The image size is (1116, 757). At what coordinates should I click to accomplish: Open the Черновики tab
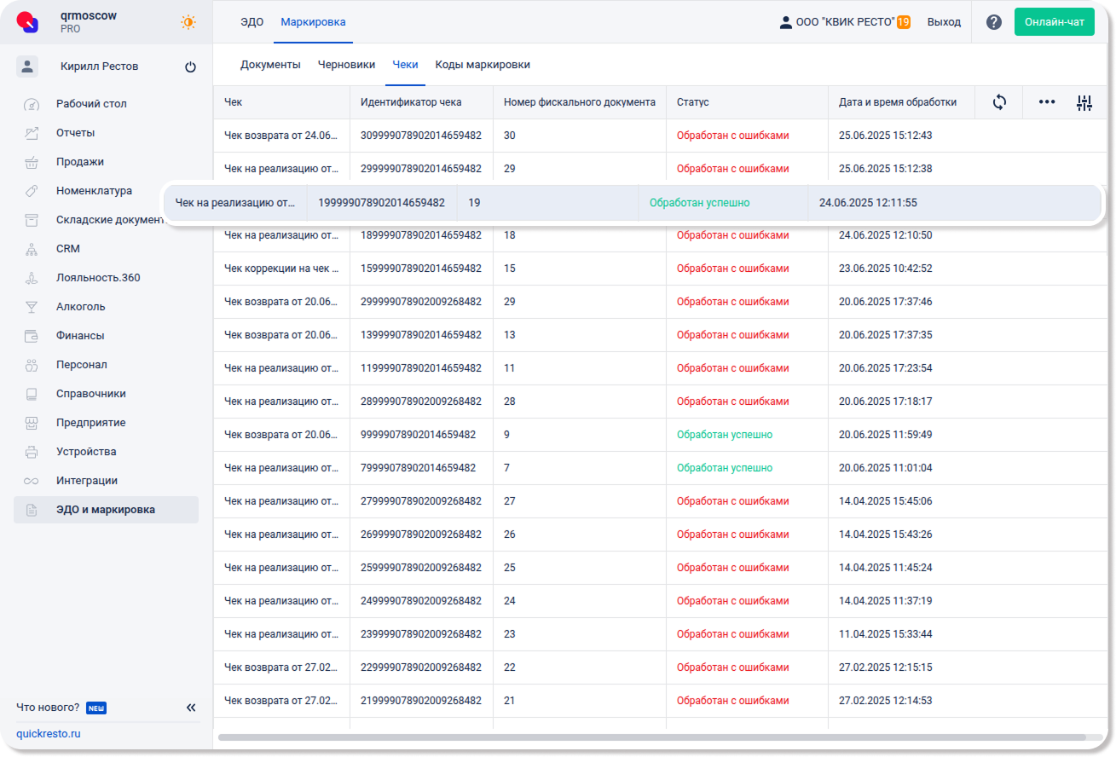[346, 65]
